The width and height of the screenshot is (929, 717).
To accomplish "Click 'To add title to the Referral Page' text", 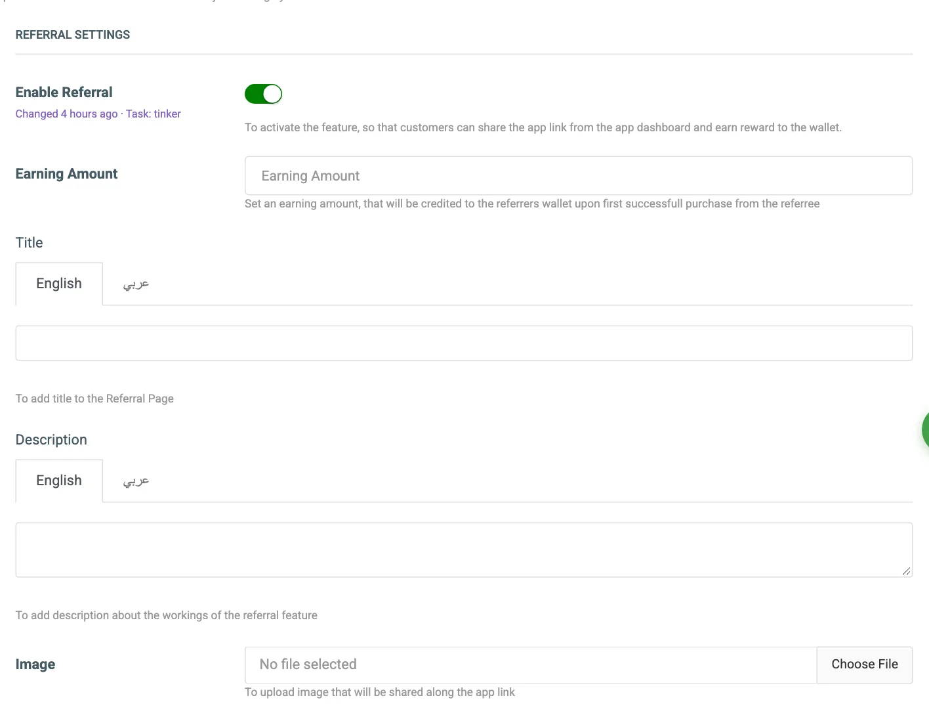I will 94,399.
